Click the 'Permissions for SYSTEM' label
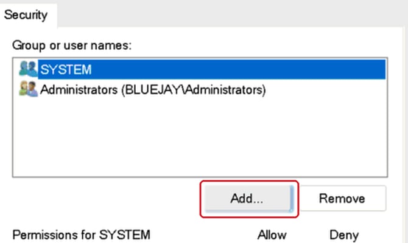The image size is (408, 243). [82, 234]
